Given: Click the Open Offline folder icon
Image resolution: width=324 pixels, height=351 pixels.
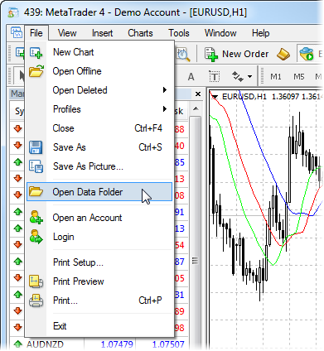Looking at the screenshot, I should tap(36, 71).
